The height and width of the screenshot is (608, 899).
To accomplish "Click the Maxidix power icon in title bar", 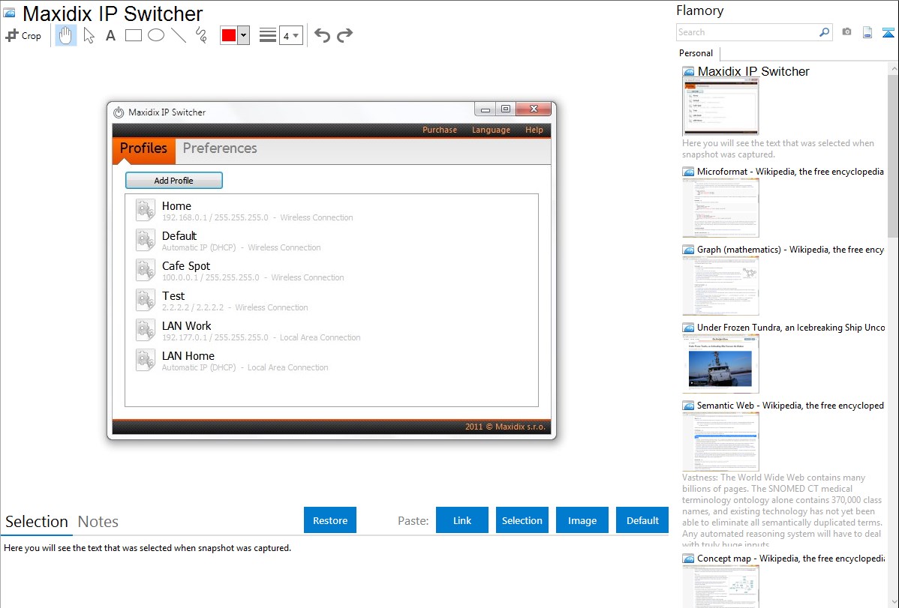I will click(119, 112).
